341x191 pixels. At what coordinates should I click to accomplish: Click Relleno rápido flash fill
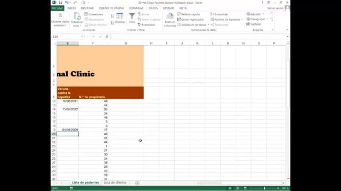188,14
